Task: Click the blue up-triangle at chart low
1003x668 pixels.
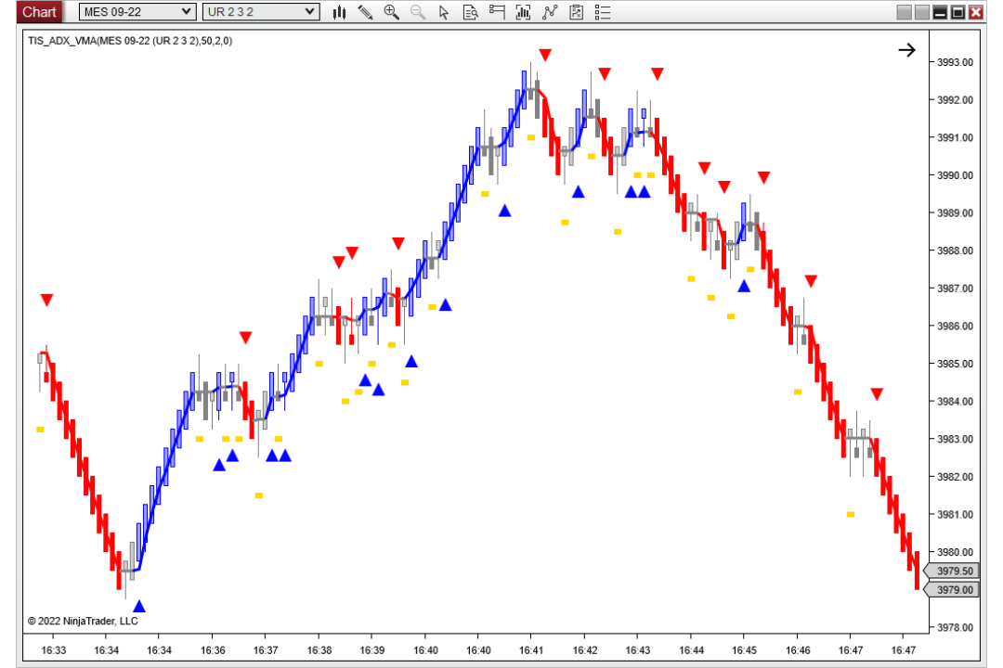Action: tap(138, 606)
